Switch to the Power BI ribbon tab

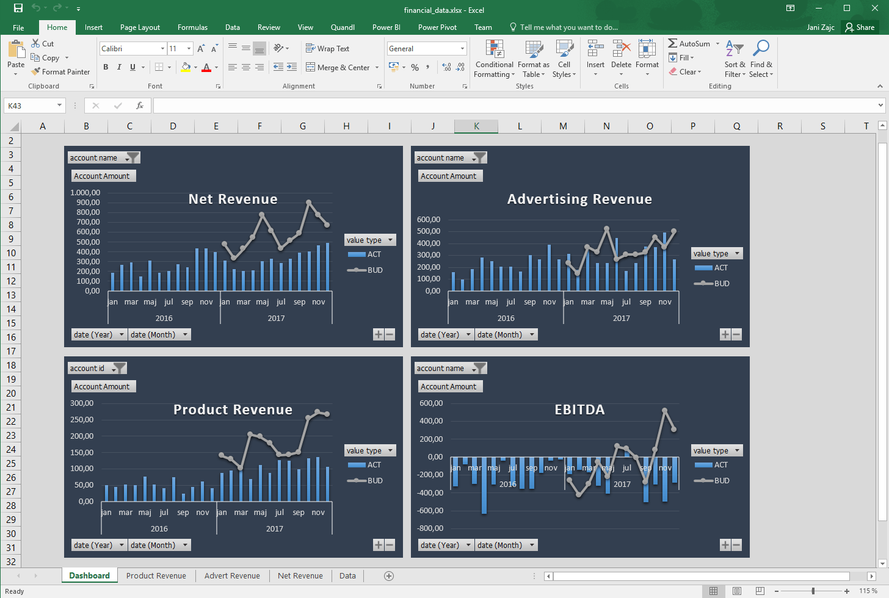click(386, 27)
